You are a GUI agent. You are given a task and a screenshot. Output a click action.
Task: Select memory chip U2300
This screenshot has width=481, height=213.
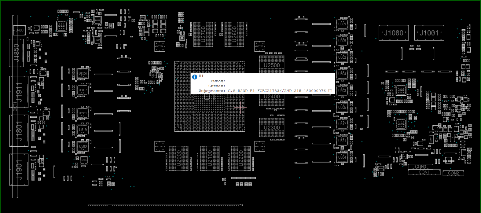pos(272,127)
